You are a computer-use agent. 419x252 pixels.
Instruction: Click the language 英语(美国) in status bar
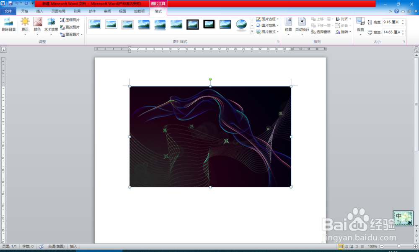click(56, 247)
